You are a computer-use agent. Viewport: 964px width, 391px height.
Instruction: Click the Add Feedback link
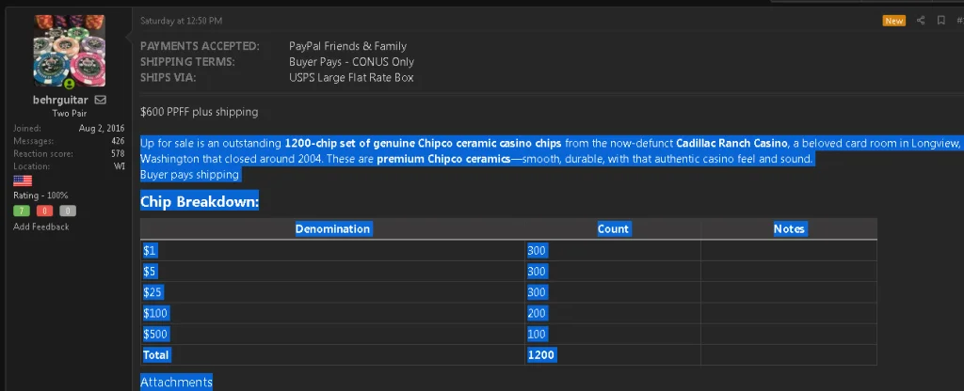pyautogui.click(x=41, y=227)
